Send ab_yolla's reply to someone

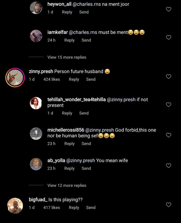coord(86,168)
